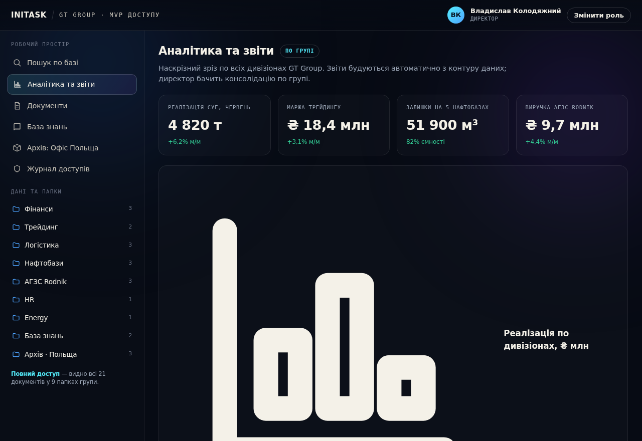Click the INITASK logo
Image resolution: width=642 pixels, height=441 pixels.
pos(29,15)
